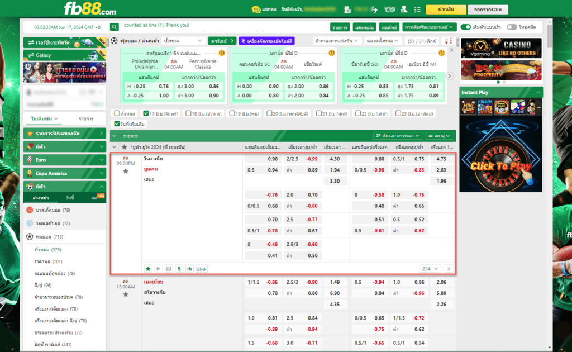The width and height of the screenshot is (572, 352).
Task: Open the double line view dropdown
Action: coord(440,136)
